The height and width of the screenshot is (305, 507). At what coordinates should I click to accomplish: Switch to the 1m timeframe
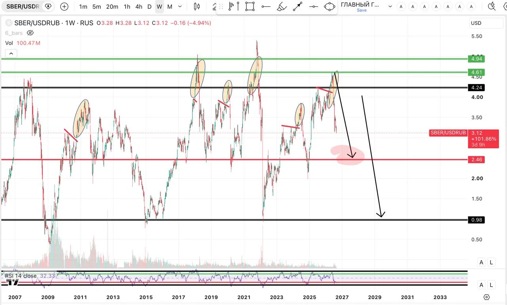83,6
